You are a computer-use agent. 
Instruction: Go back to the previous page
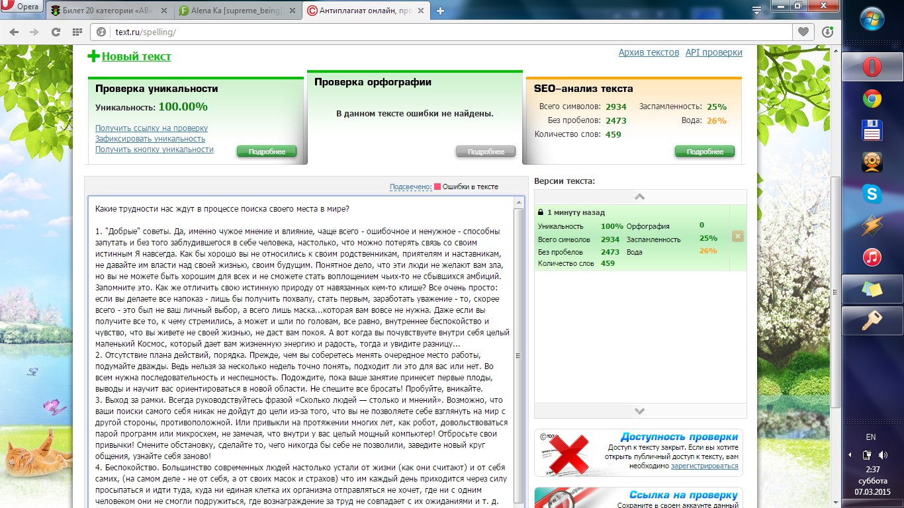tap(14, 32)
